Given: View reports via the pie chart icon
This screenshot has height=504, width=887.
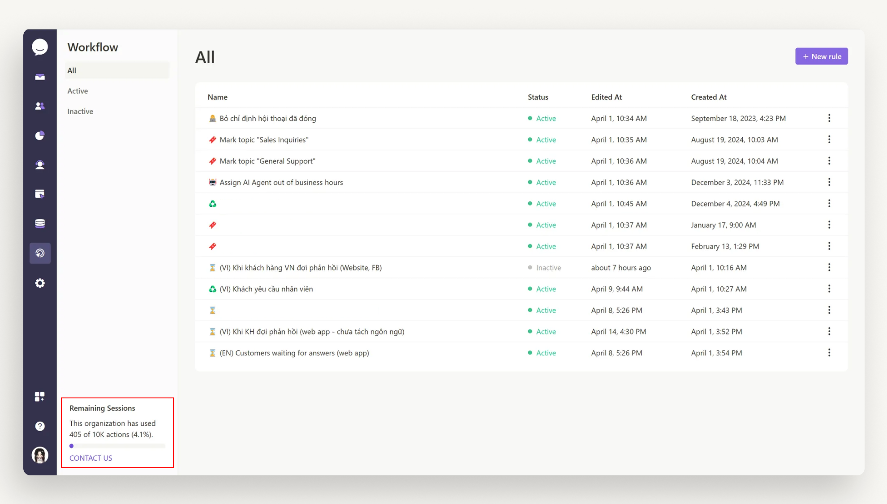Looking at the screenshot, I should pyautogui.click(x=40, y=135).
